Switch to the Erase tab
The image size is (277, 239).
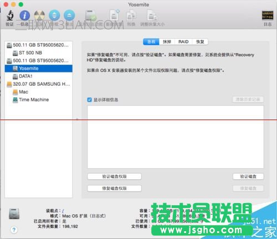point(167,41)
